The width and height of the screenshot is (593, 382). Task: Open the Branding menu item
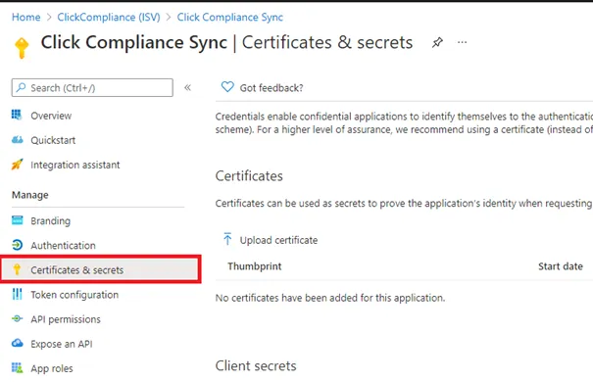[x=50, y=220]
